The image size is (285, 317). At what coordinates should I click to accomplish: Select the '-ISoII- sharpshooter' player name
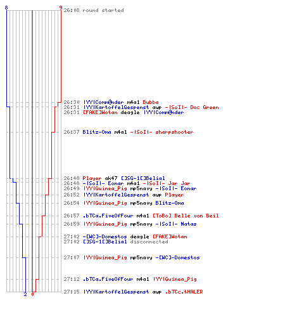(161, 132)
